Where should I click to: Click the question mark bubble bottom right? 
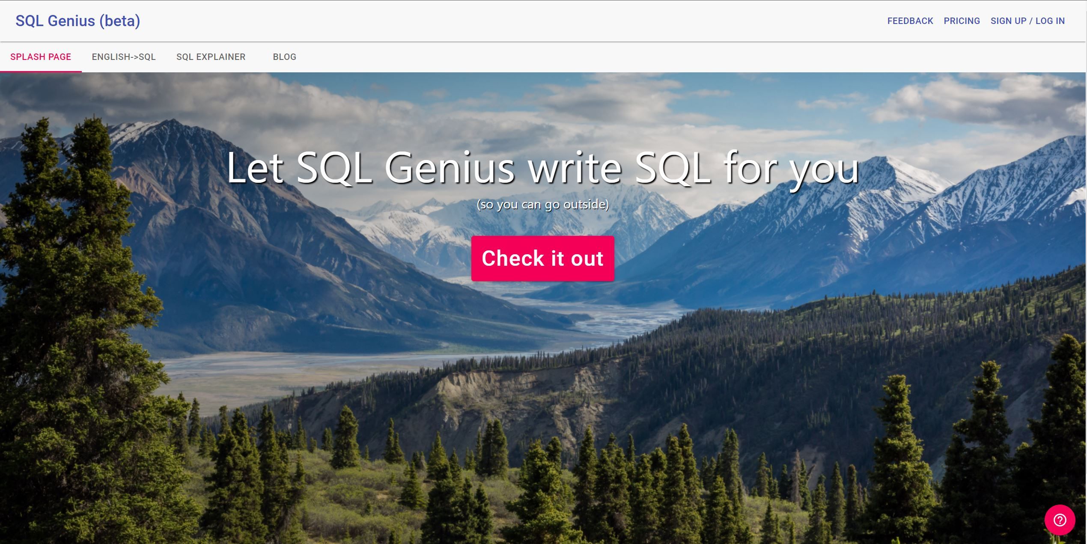tap(1059, 520)
